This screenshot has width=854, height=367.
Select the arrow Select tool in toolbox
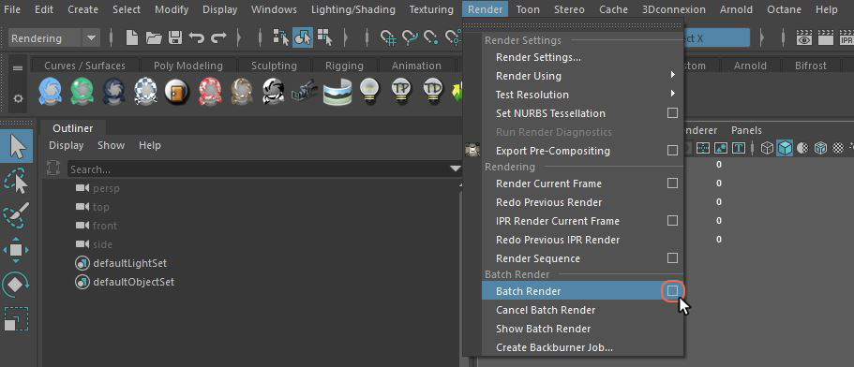[x=17, y=146]
